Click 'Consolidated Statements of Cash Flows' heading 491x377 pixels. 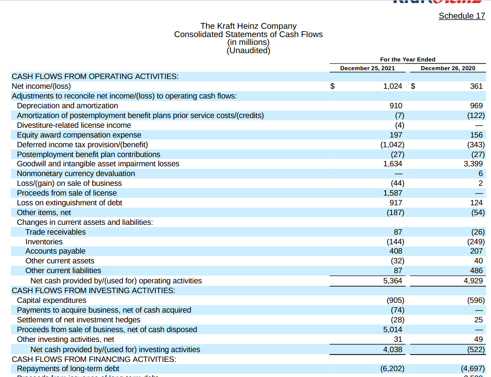pos(248,34)
